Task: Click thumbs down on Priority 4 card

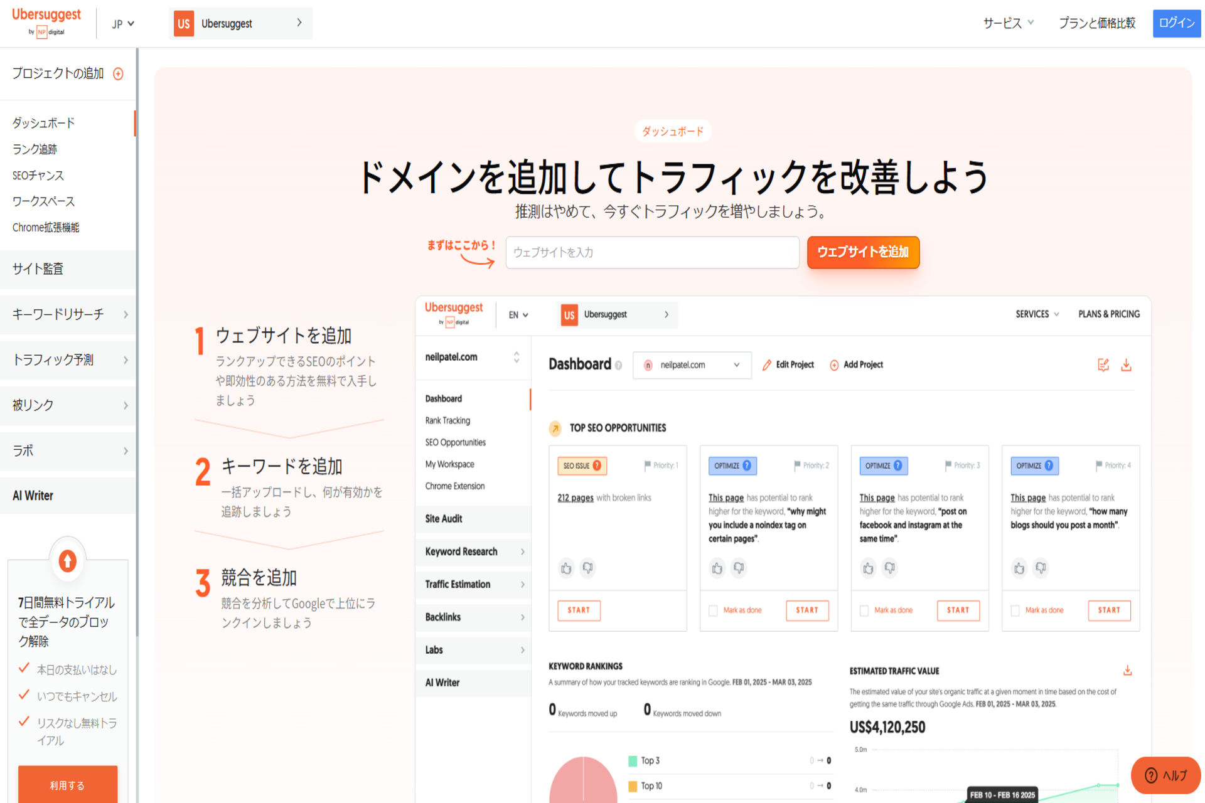Action: (x=1041, y=568)
